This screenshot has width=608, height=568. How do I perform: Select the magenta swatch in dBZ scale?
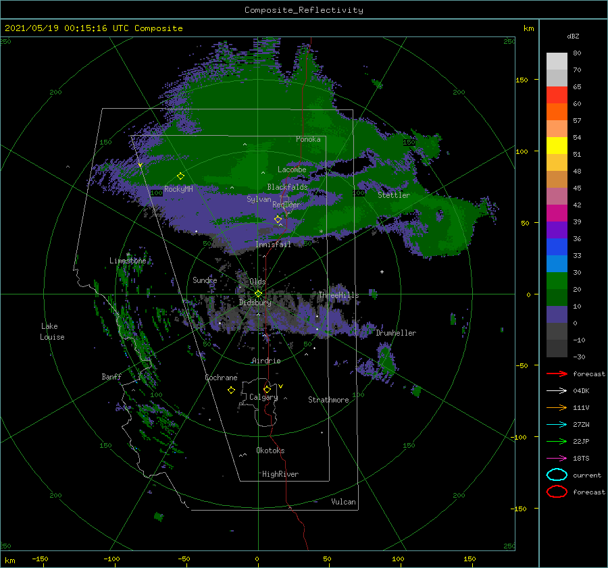[557, 213]
